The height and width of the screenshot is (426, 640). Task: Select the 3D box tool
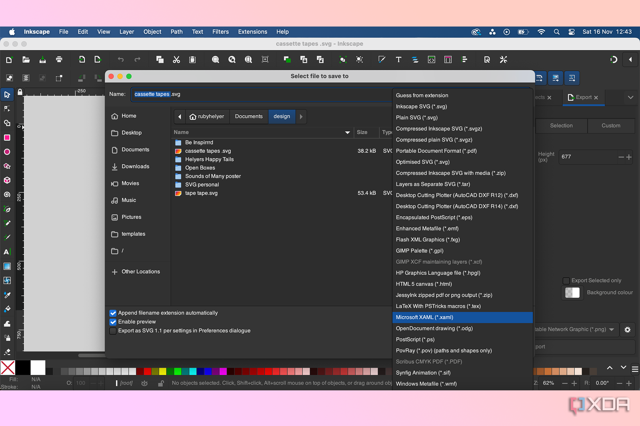7,180
